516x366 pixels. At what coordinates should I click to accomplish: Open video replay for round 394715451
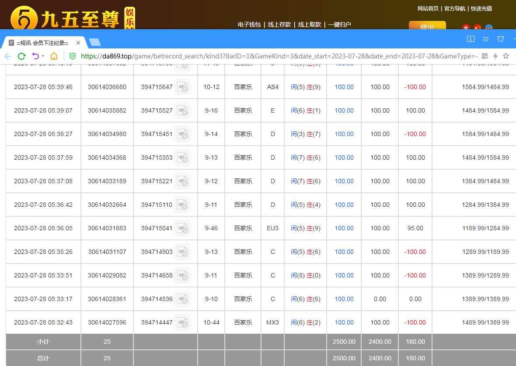tap(182, 134)
